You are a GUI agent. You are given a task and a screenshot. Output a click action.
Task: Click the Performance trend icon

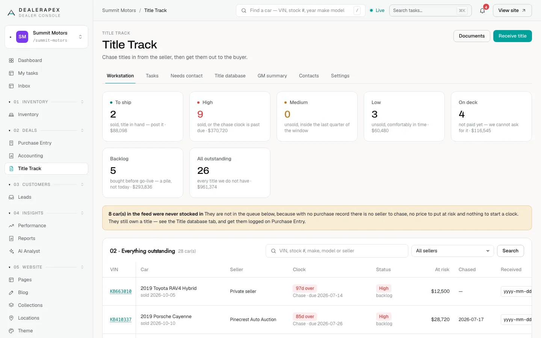tap(11, 226)
